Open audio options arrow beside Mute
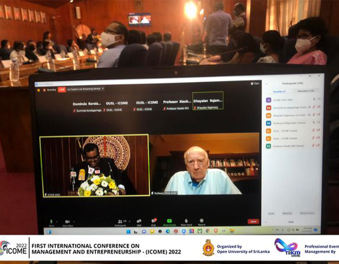The height and width of the screenshot is (264, 339). (56, 221)
